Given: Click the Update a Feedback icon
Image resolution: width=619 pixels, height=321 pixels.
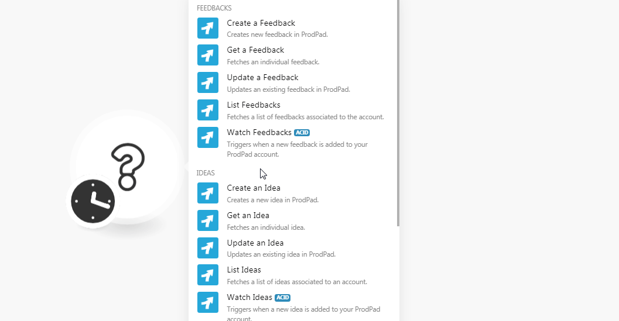Looking at the screenshot, I should click(x=208, y=82).
